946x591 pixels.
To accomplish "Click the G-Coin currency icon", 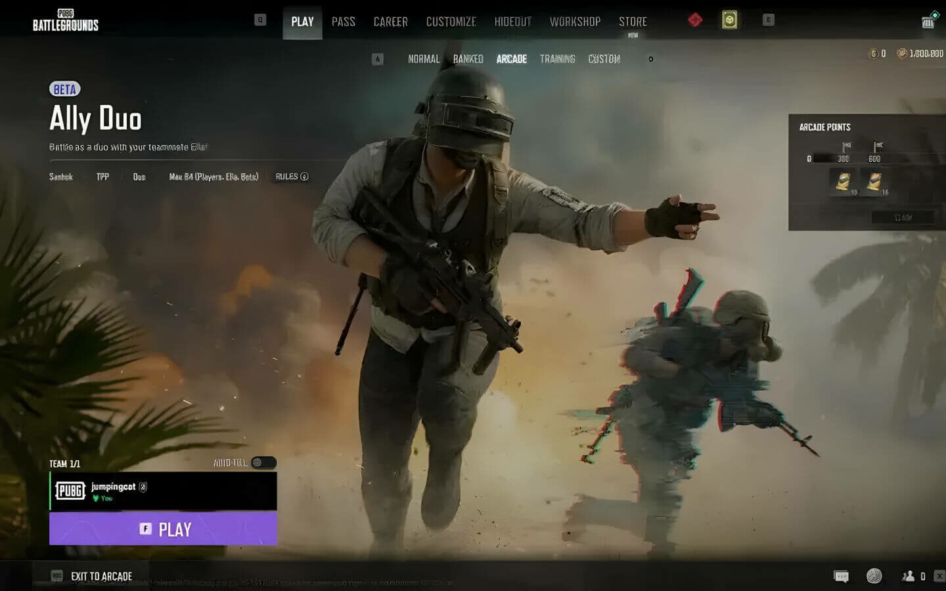I will (874, 54).
